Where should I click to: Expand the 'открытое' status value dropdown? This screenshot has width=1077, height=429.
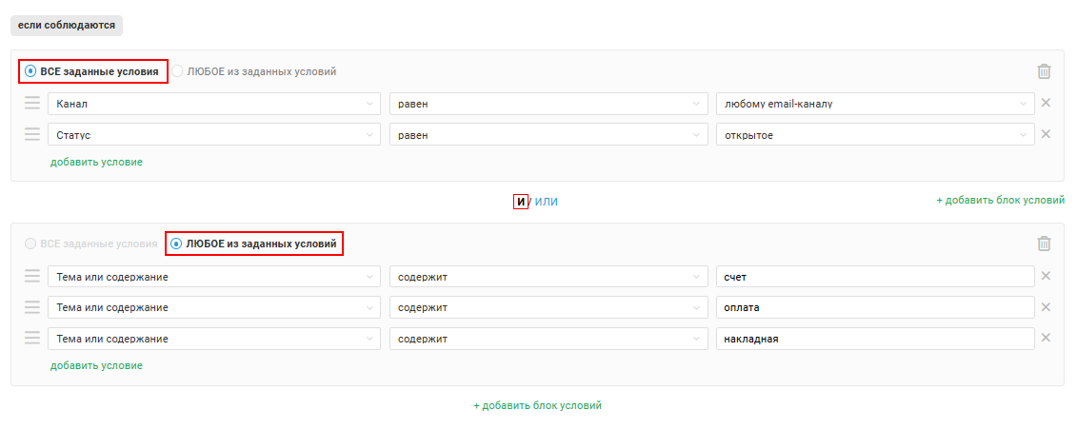pos(874,135)
